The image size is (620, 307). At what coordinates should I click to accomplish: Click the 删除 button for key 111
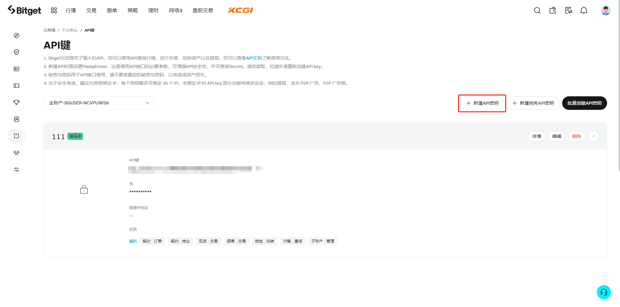click(577, 136)
